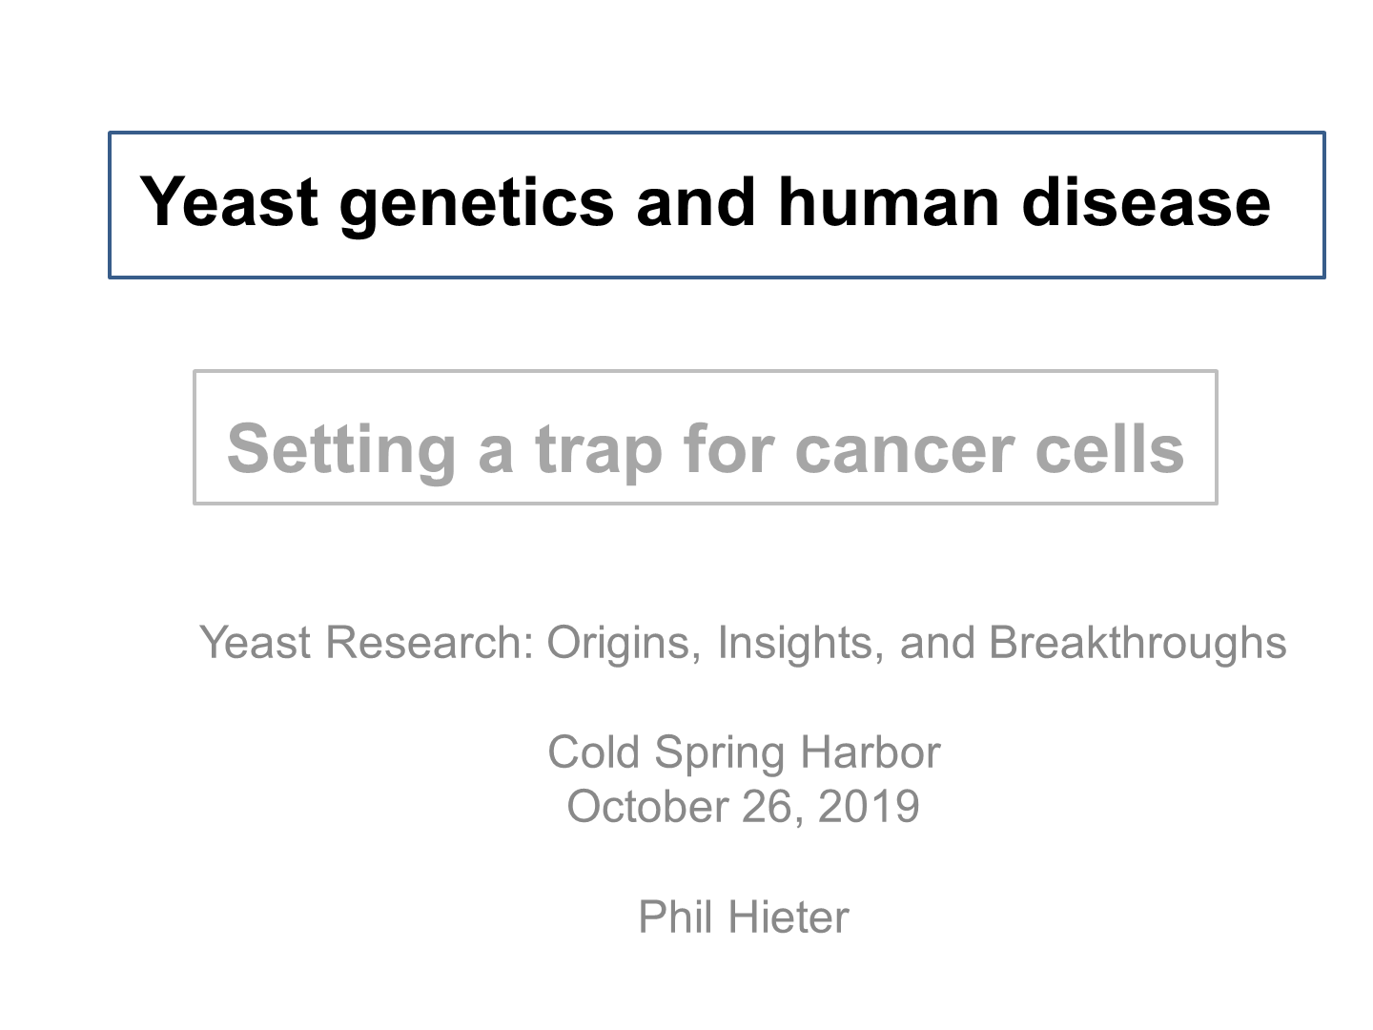Image resolution: width=1373 pixels, height=1030 pixels.
Task: Select the word "trap" in the subtitle
Action: click(599, 450)
